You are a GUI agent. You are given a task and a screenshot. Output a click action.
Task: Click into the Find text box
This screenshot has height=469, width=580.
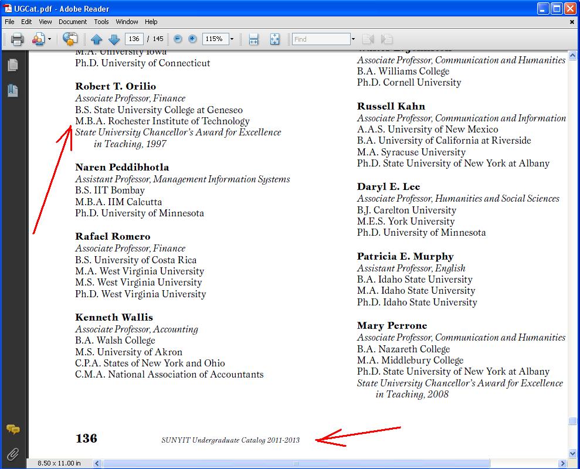(321, 39)
